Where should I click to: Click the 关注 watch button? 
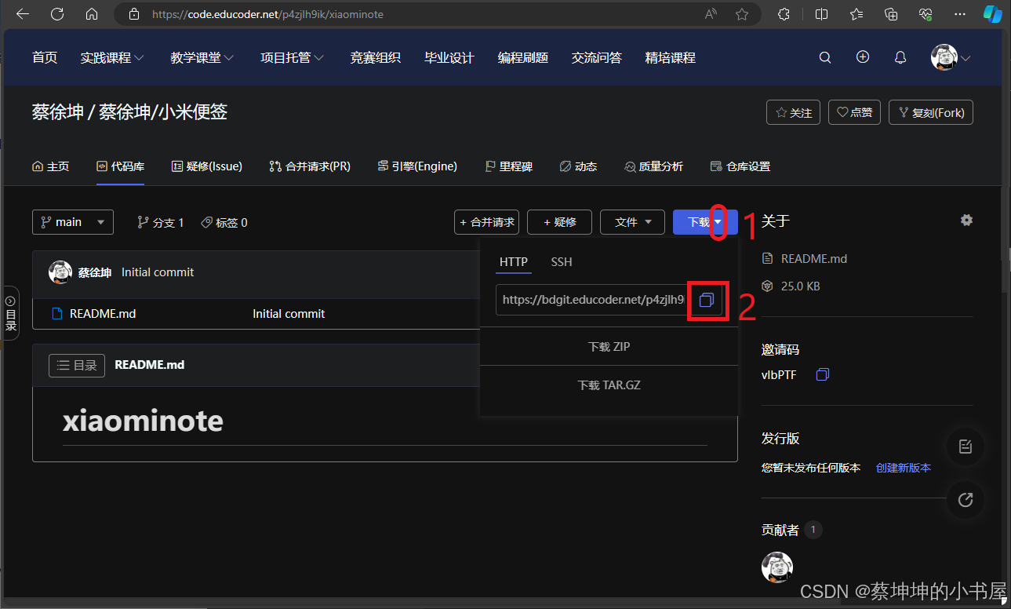794,112
